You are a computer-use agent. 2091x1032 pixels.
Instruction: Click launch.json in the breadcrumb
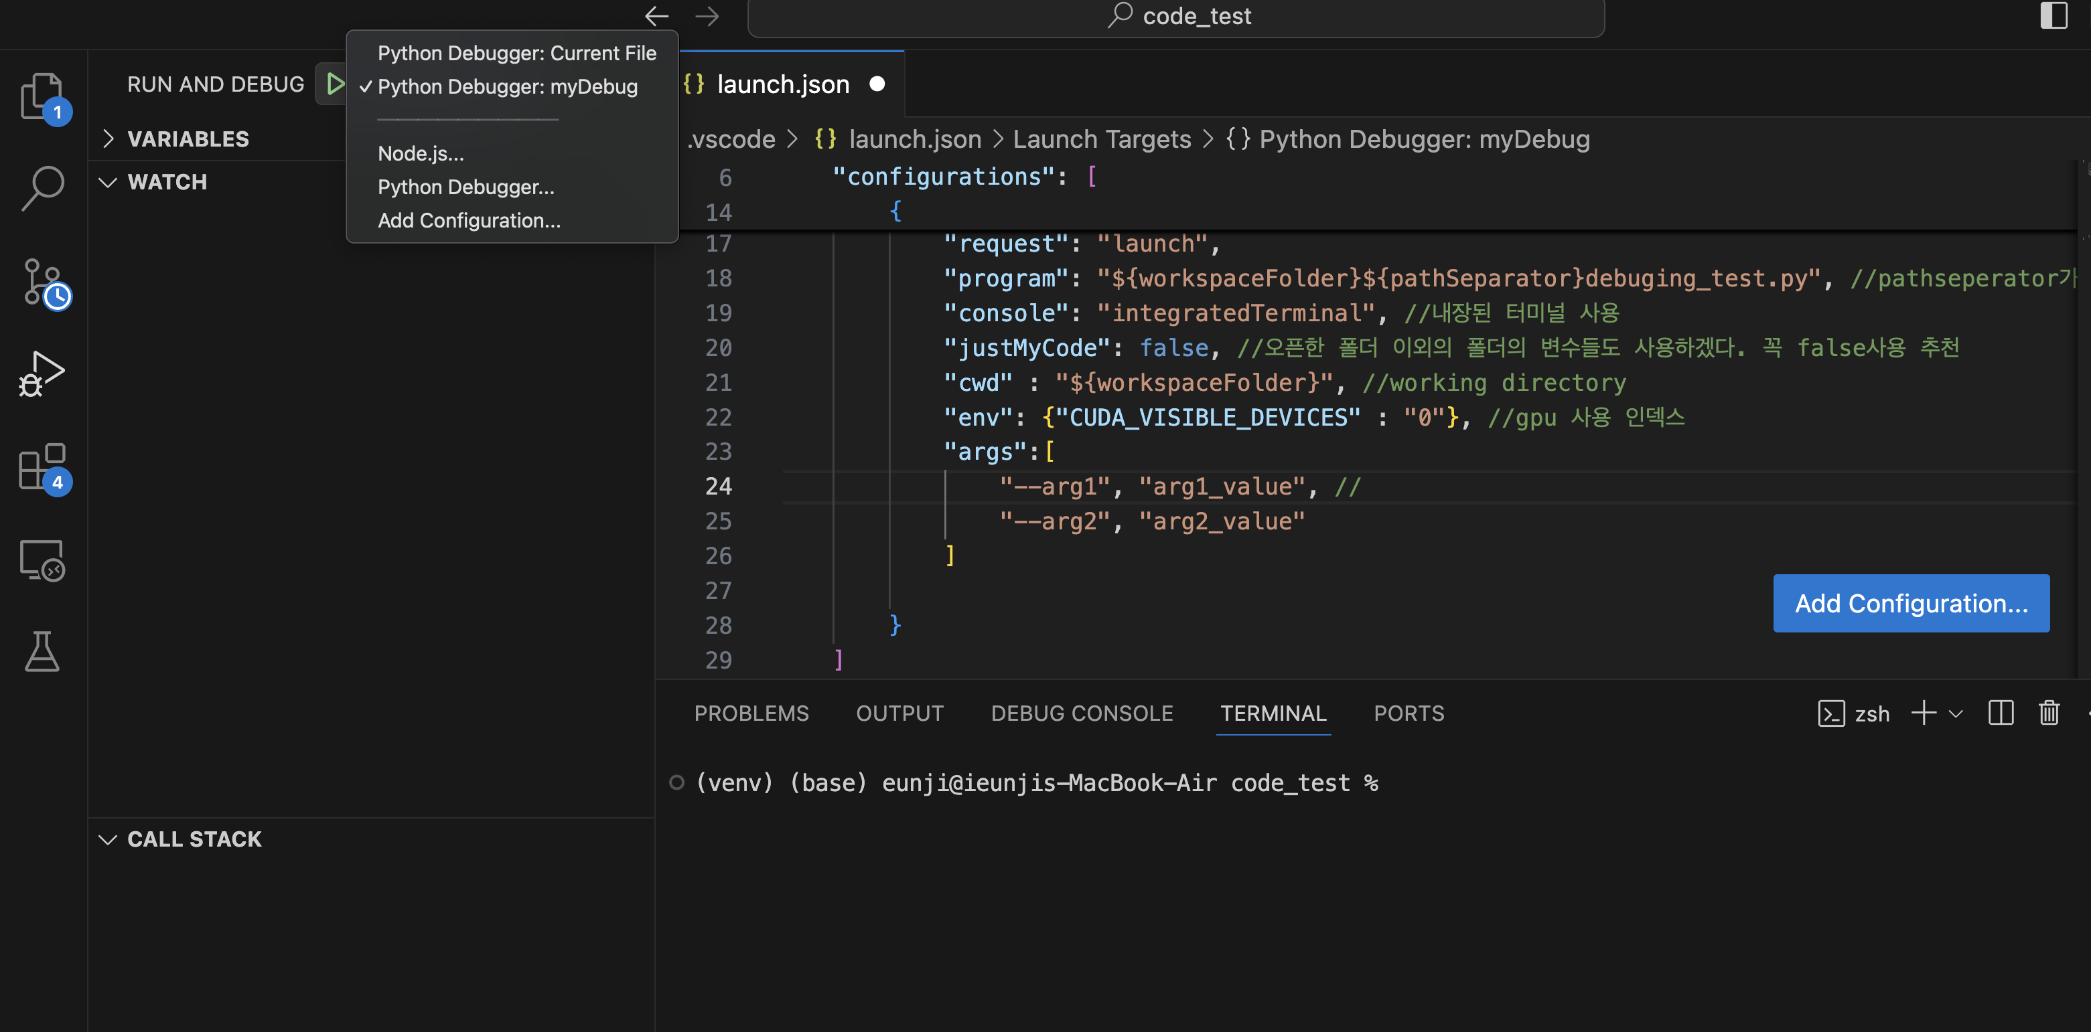click(914, 140)
